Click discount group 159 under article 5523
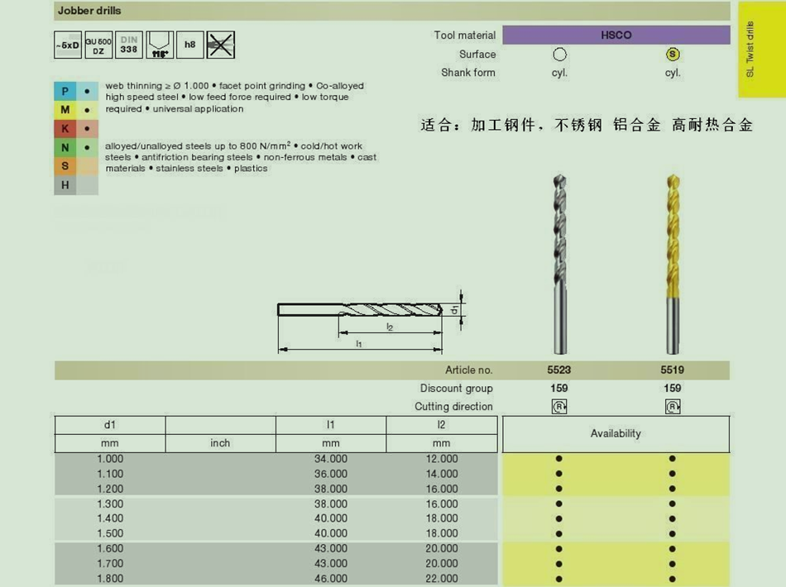This screenshot has width=786, height=587. [559, 388]
